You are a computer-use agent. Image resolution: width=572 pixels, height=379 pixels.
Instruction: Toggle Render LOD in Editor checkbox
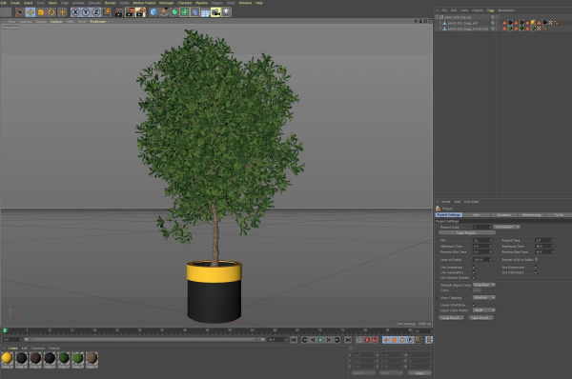(x=536, y=259)
